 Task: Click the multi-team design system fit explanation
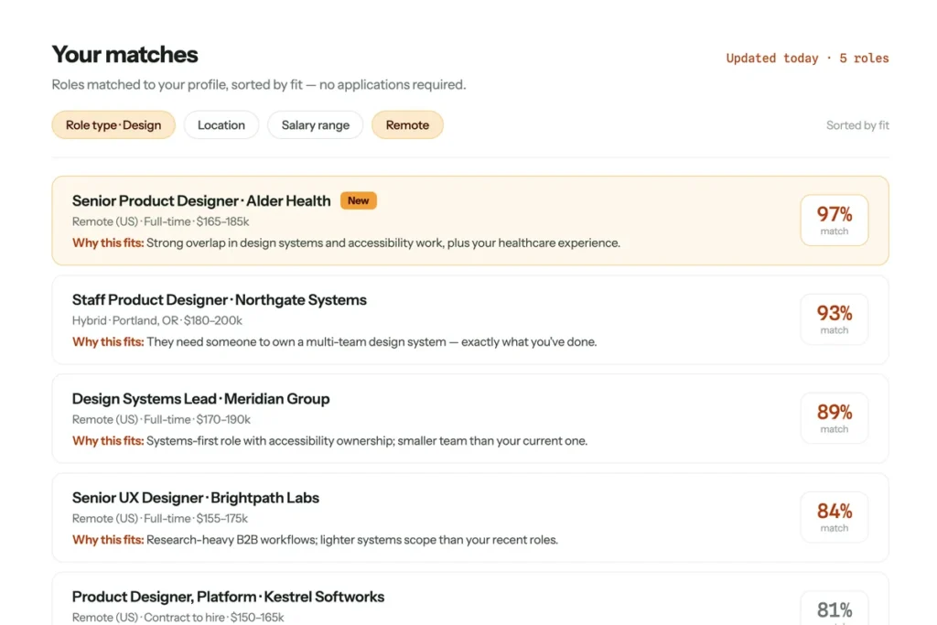coord(335,341)
